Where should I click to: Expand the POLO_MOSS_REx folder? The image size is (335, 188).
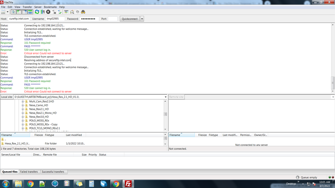pyautogui.click(x=23, y=121)
